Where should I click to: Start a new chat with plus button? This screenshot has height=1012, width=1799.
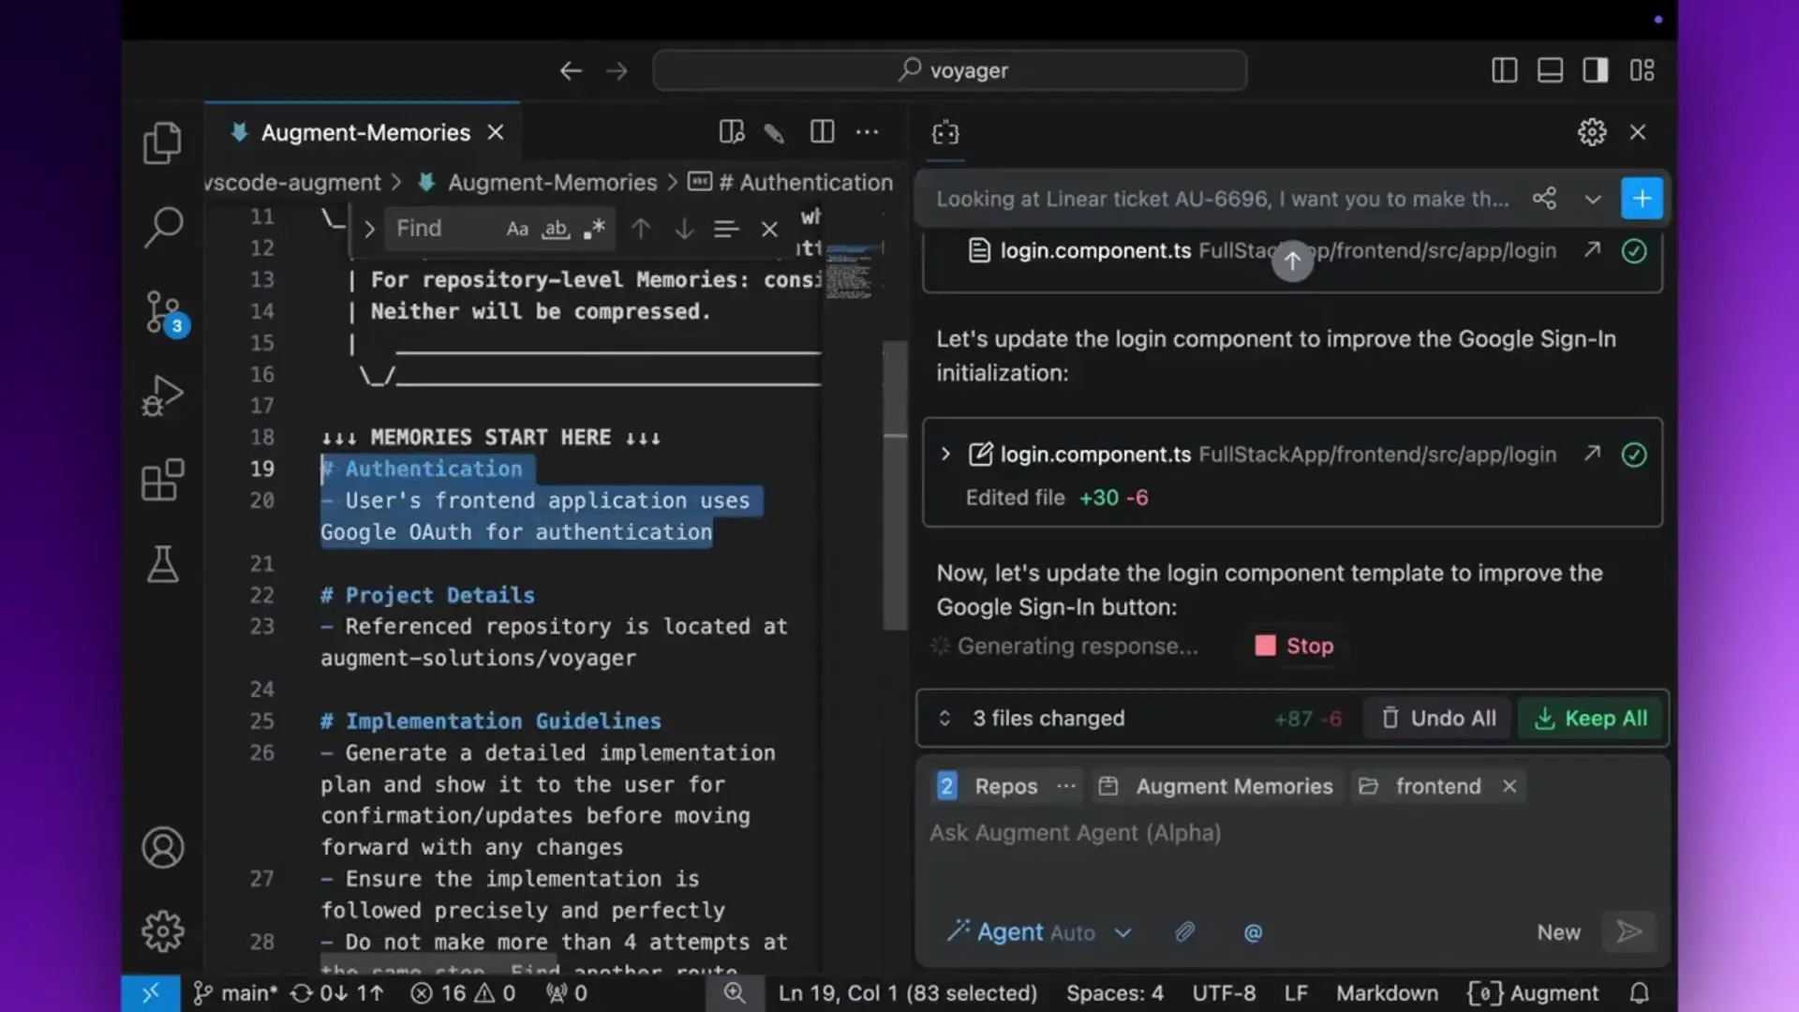click(x=1642, y=199)
